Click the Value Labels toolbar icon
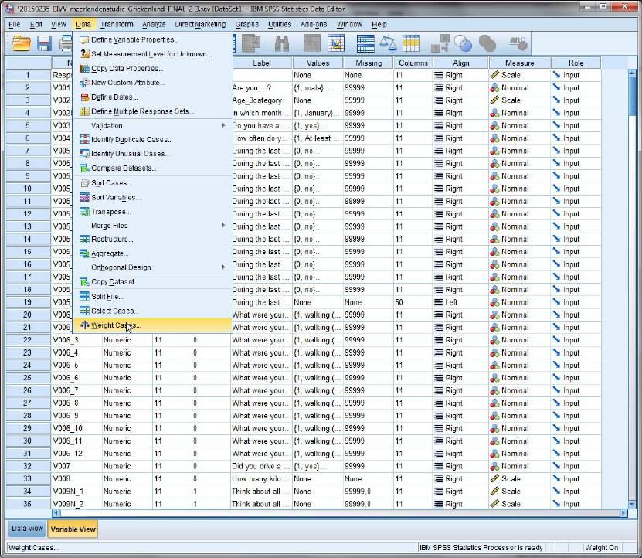642x558 pixels. [440, 43]
